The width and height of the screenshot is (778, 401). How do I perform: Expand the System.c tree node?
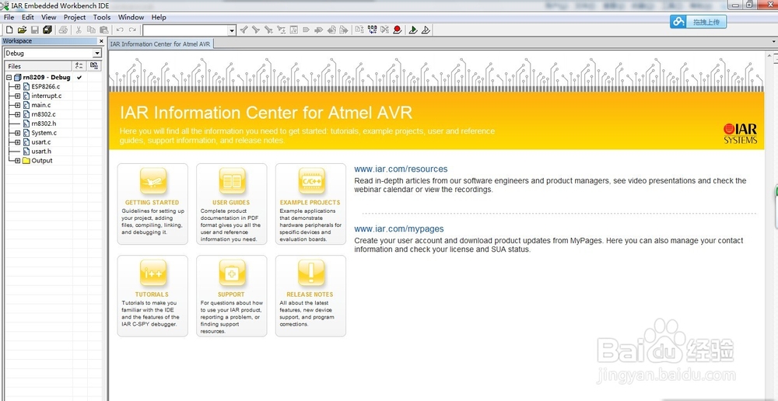point(17,133)
